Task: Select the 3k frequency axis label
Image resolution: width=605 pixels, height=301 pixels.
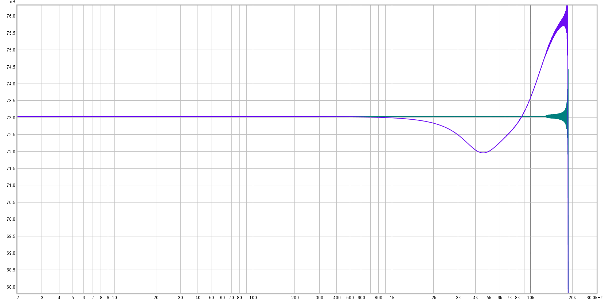Action: pyautogui.click(x=458, y=298)
